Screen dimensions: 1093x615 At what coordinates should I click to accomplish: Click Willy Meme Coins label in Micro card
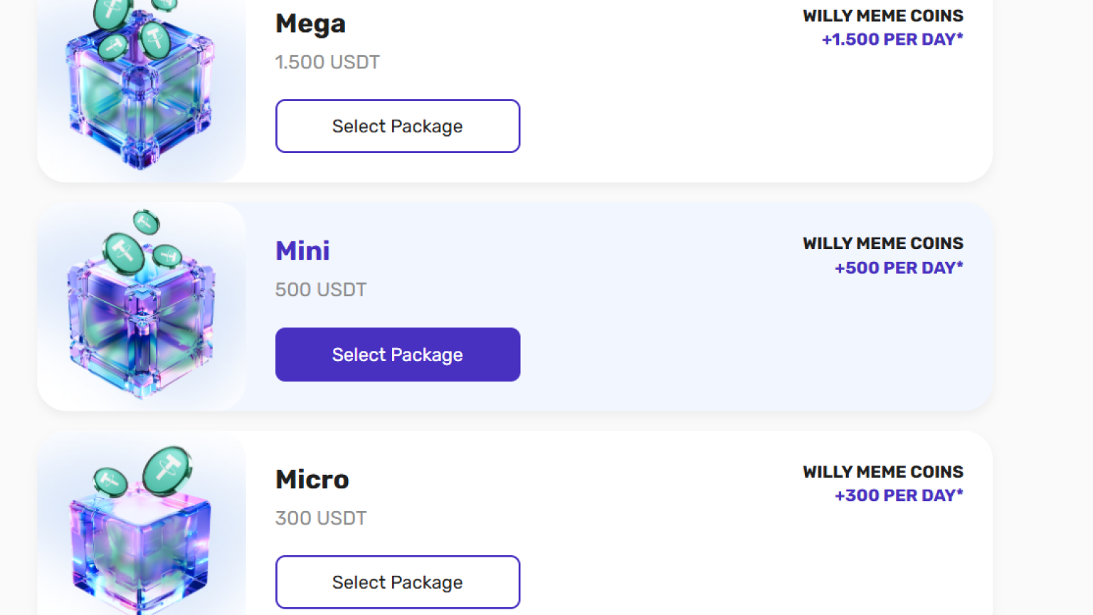point(883,472)
